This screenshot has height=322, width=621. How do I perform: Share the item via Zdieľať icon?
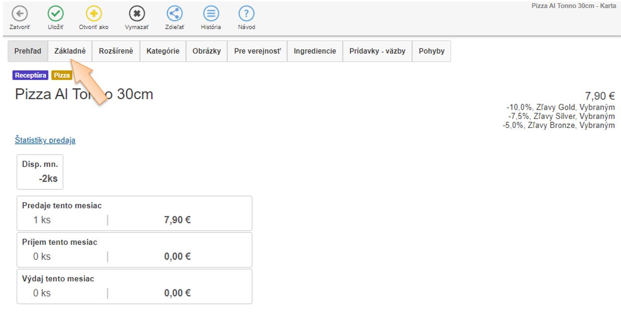174,14
